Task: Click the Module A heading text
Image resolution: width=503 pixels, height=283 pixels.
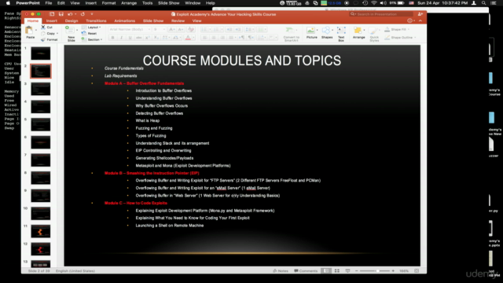Action: point(144,83)
